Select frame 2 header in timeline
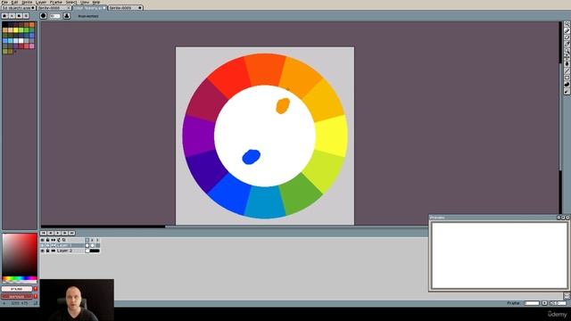571x321 pixels. [92, 240]
